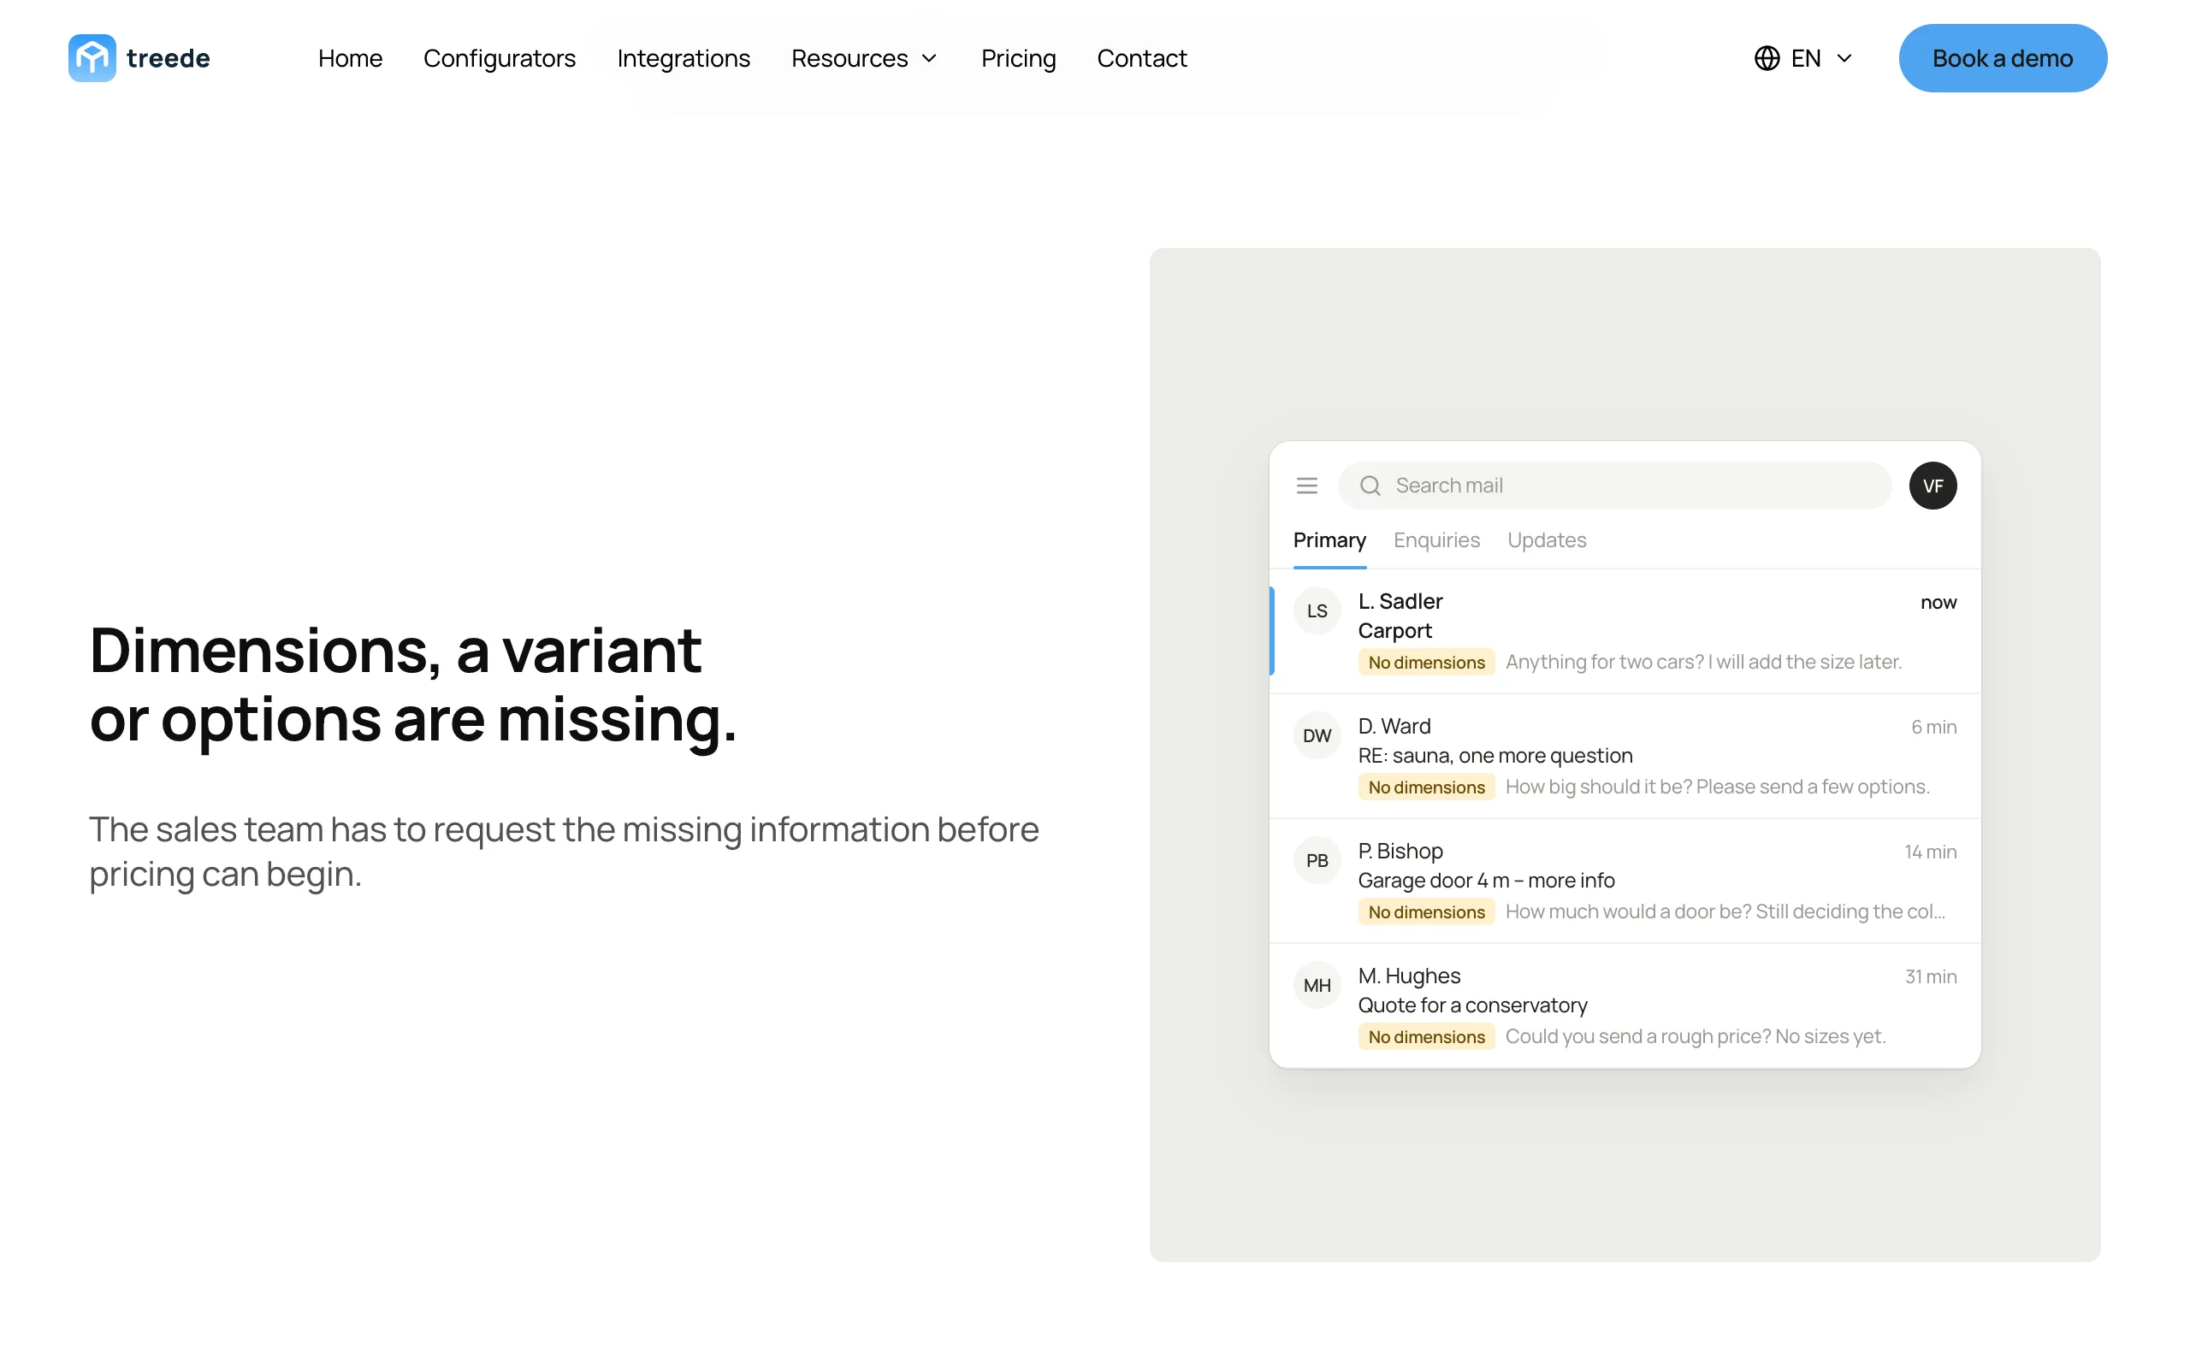Open the EN language selector chevron

[1844, 58]
